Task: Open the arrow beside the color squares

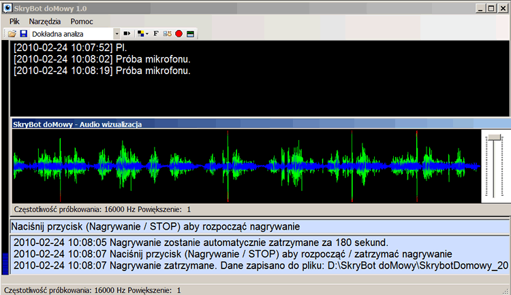Action: (147, 34)
